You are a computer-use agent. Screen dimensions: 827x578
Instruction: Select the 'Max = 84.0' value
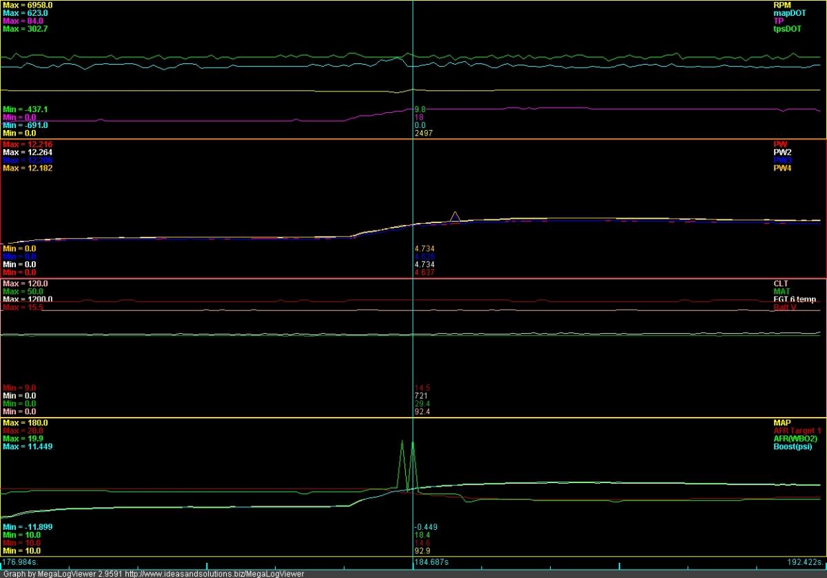coord(23,21)
